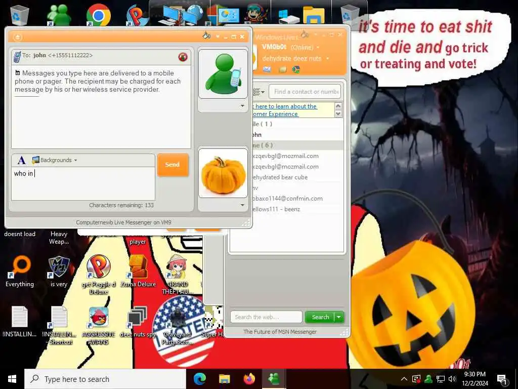Image resolution: width=518 pixels, height=389 pixels.
Task: Click the 'Search the web...' field
Action: (266, 317)
